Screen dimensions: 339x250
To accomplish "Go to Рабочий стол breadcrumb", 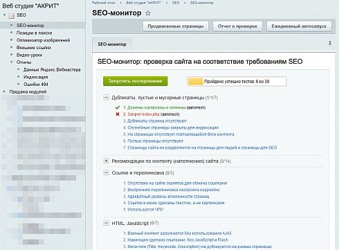I will pos(104,3).
